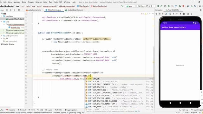Click the red Stop icon in toolbar
Screen dimensions: 203x114
coord(183,6)
